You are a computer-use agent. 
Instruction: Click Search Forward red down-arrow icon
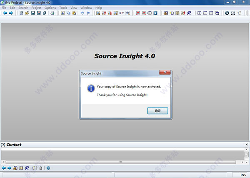click(x=110, y=13)
